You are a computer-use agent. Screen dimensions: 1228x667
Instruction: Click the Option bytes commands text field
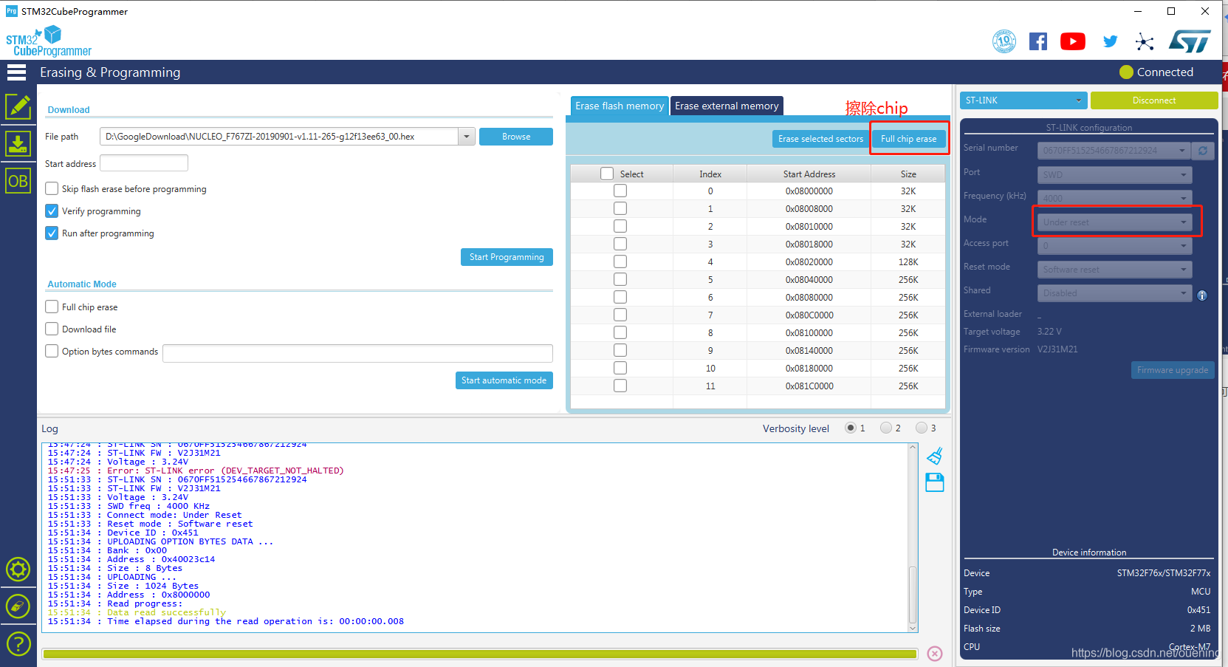point(357,353)
